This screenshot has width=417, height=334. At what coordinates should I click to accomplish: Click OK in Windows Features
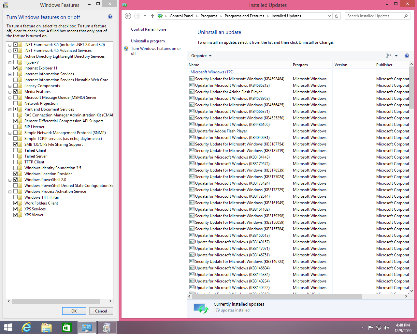coord(74,311)
